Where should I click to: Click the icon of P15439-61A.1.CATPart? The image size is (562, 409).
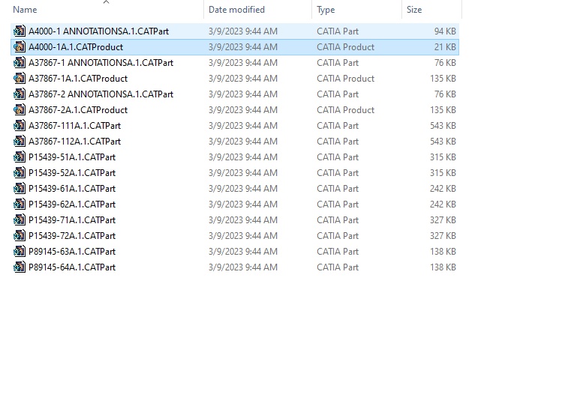(x=20, y=189)
